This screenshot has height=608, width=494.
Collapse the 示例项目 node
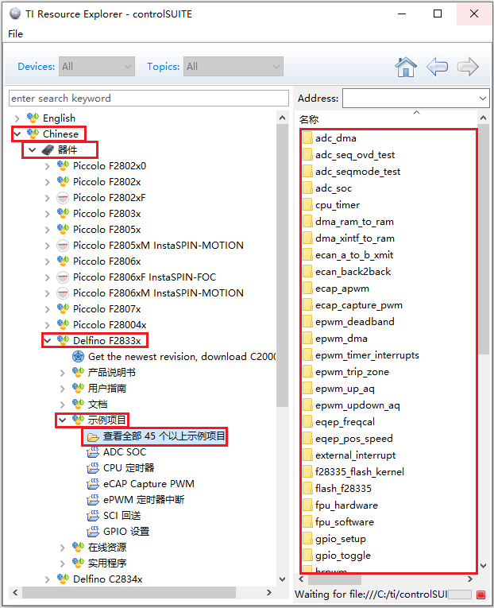pos(62,420)
